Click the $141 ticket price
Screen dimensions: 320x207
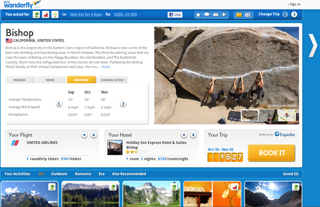tap(65, 159)
